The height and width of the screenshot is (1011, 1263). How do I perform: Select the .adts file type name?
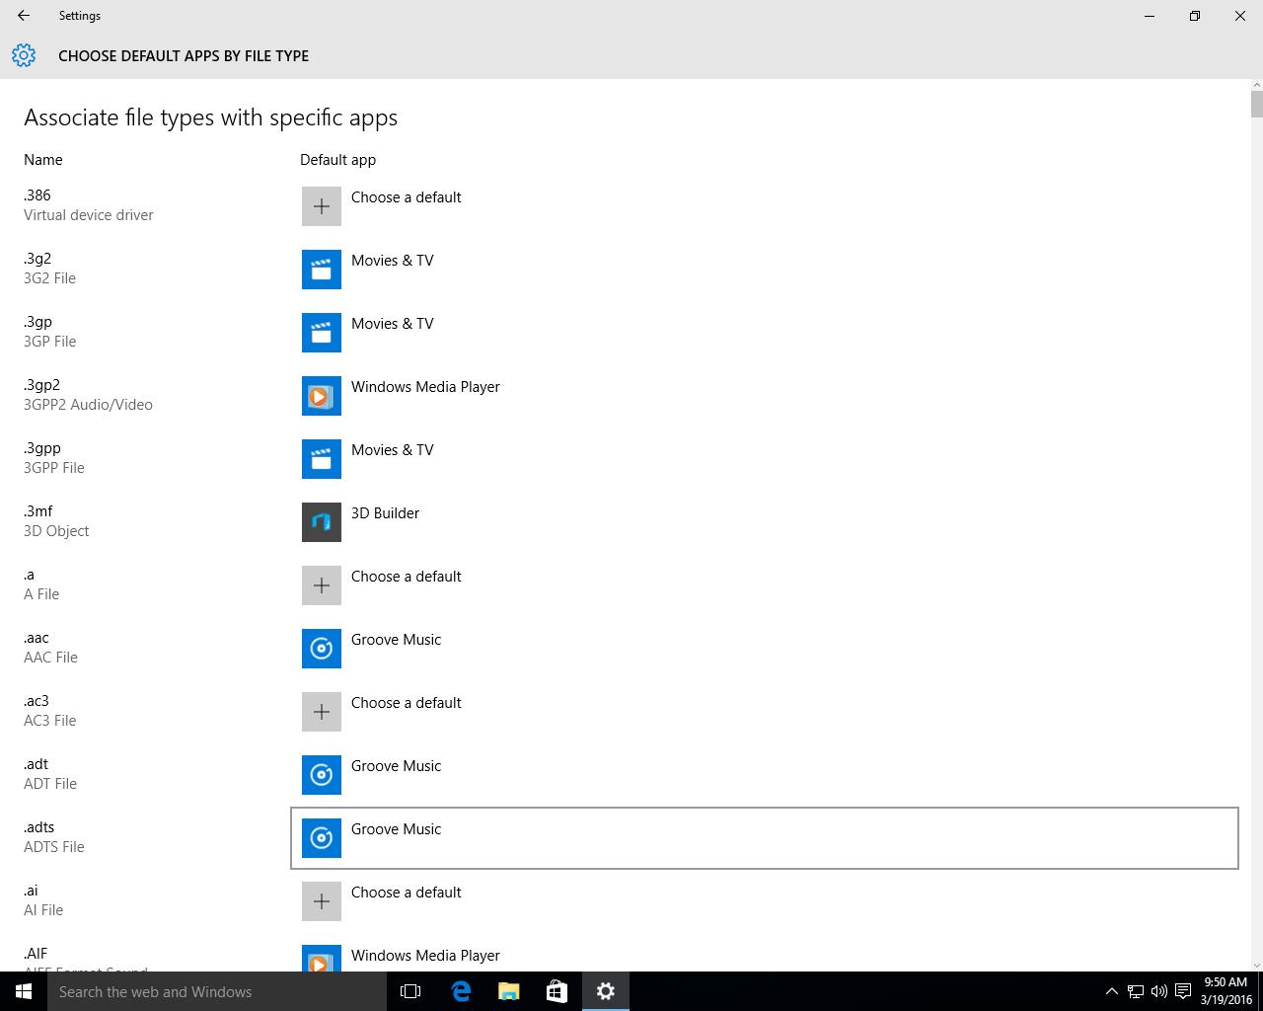click(x=39, y=827)
